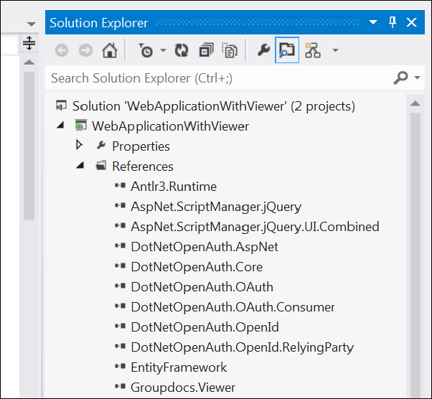Go to Home view in Solution Explorer
The image size is (432, 399).
[110, 50]
